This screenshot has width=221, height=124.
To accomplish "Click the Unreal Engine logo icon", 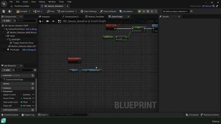I will pos(4,4).
